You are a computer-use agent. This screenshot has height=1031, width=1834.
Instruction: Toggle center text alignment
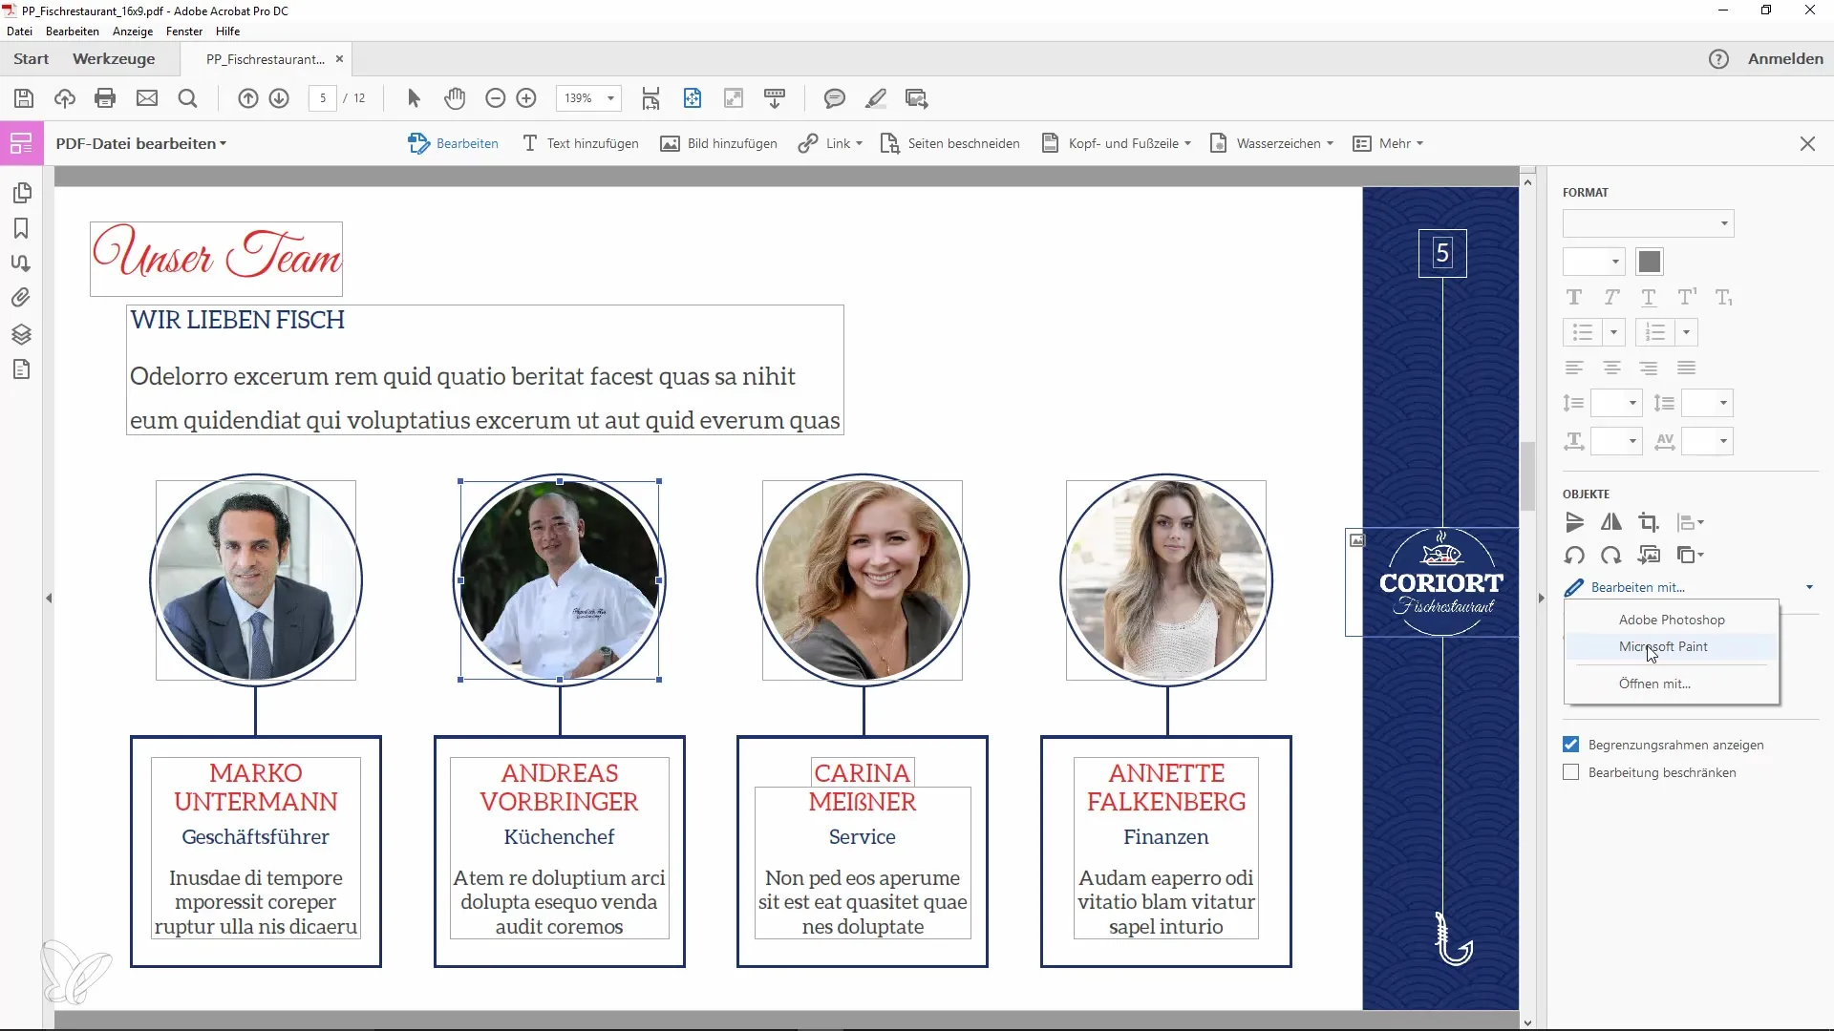pyautogui.click(x=1611, y=368)
